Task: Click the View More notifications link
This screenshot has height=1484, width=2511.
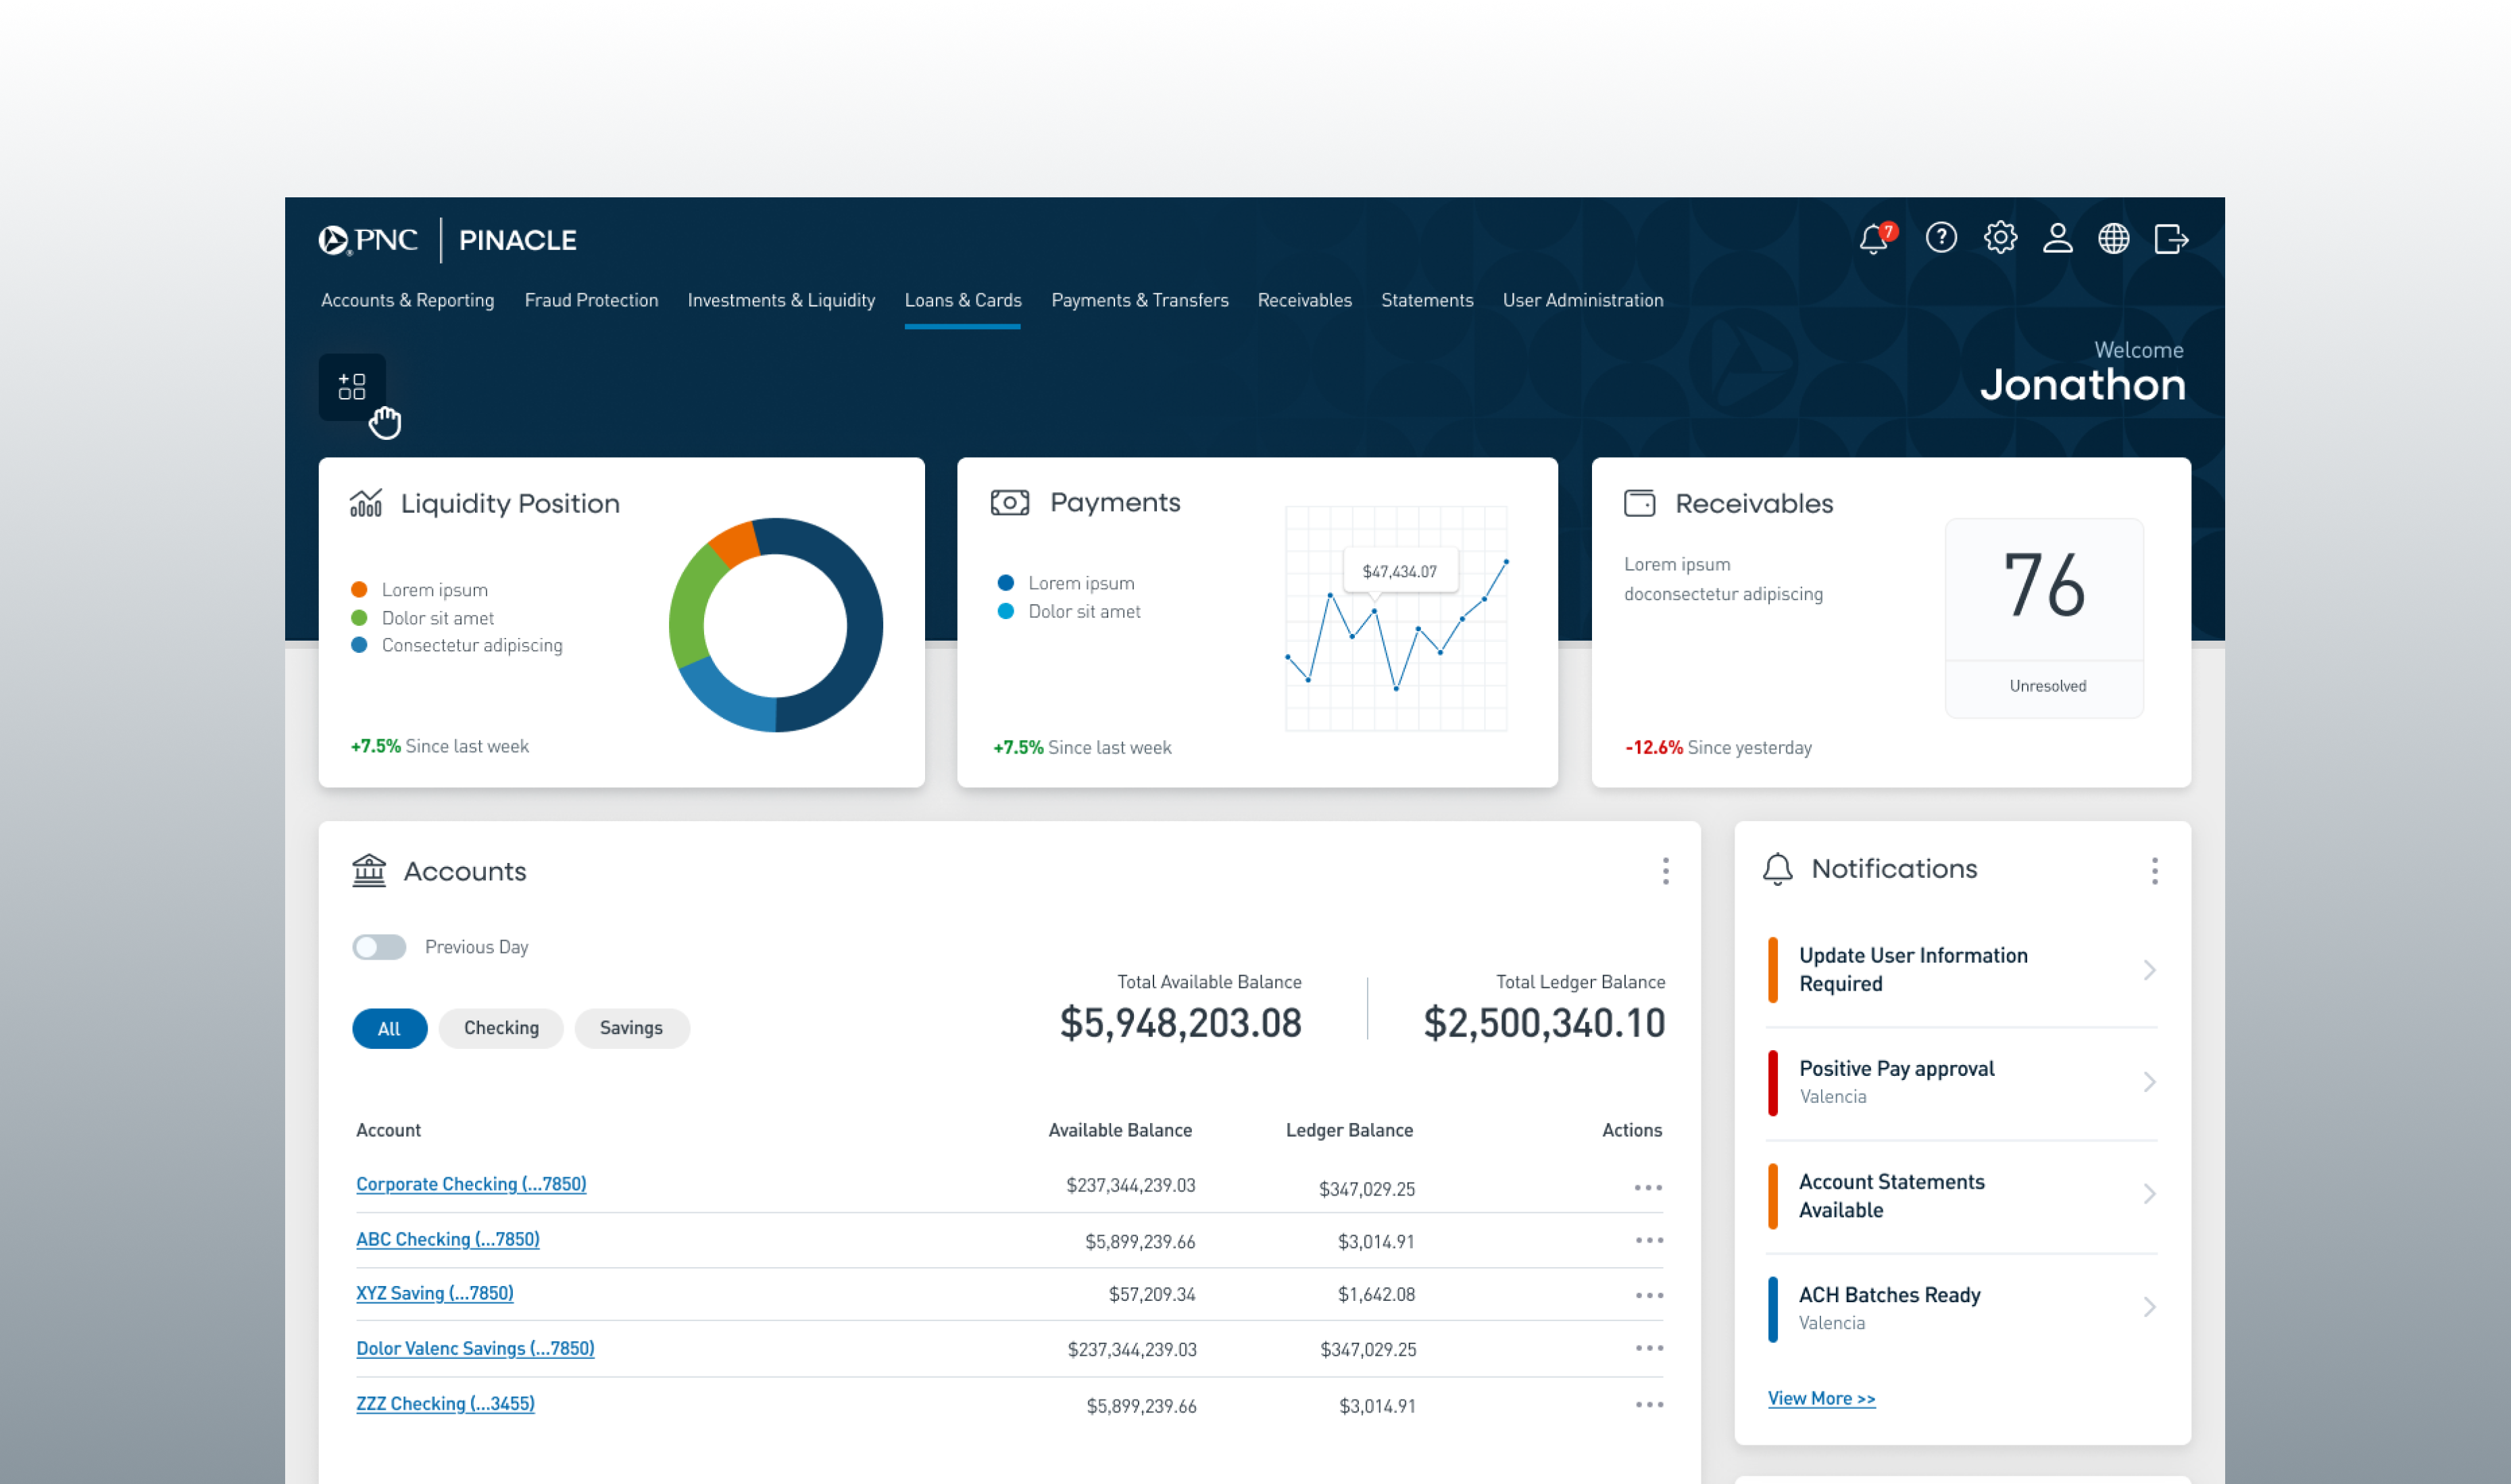Action: coord(1821,1397)
